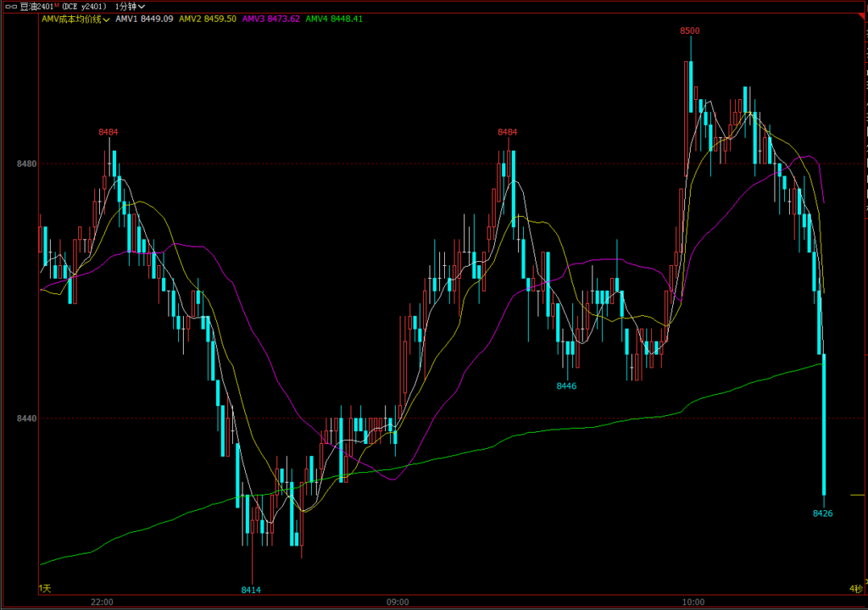Click the 1天 label at bottom left
Image resolution: width=868 pixels, height=610 pixels.
click(45, 588)
